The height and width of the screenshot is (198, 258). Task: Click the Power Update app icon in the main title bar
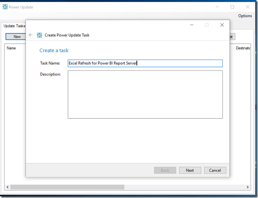(5, 7)
